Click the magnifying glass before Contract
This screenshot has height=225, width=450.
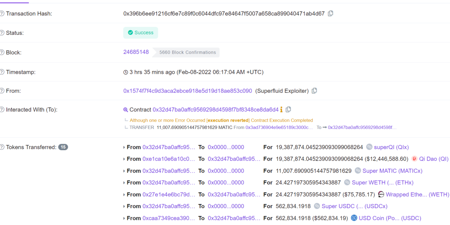click(126, 109)
